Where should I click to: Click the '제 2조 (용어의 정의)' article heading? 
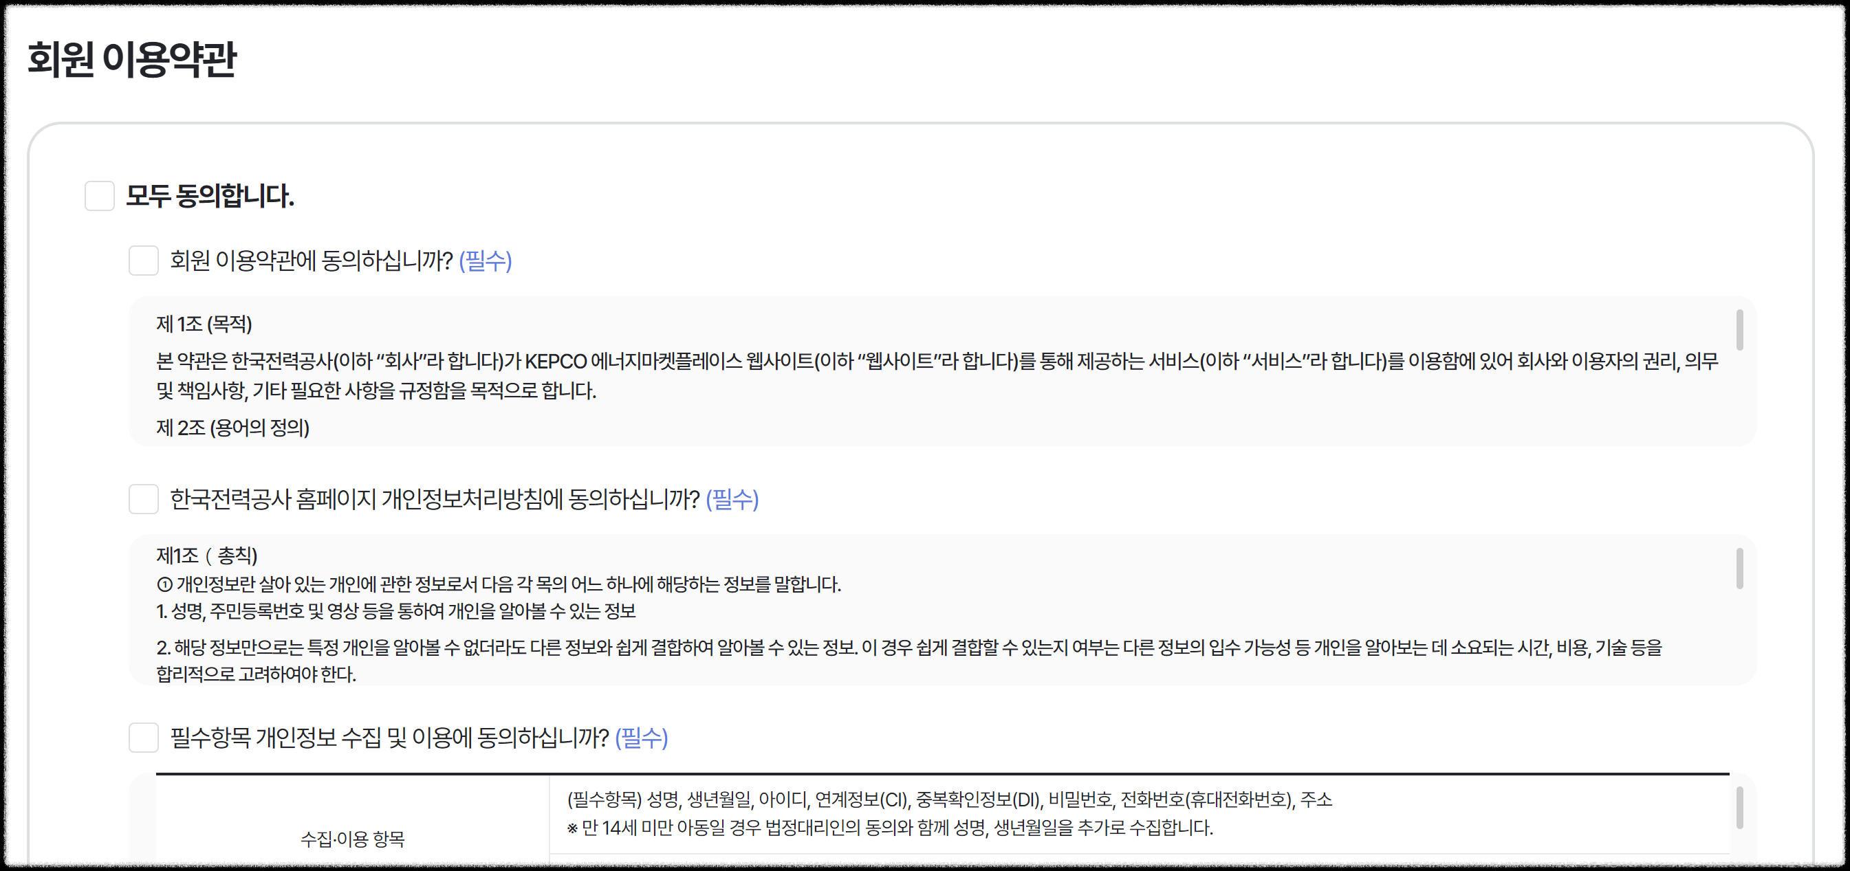[x=232, y=428]
